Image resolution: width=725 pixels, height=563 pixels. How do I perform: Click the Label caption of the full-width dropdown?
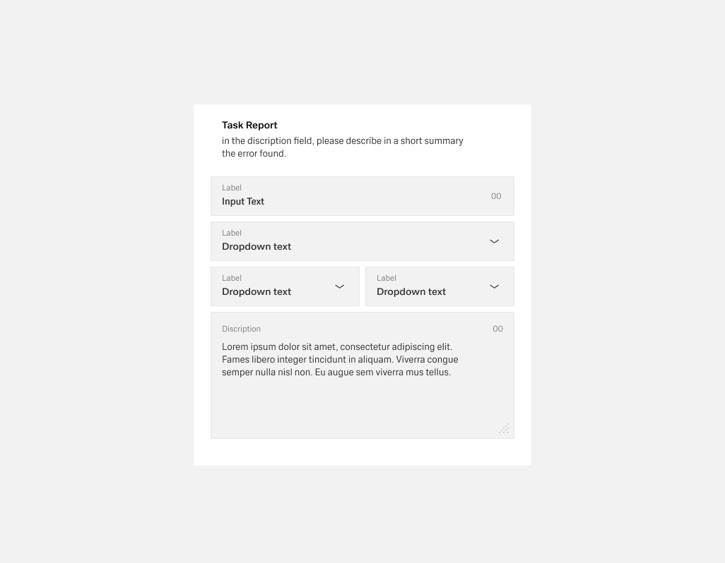(x=232, y=233)
